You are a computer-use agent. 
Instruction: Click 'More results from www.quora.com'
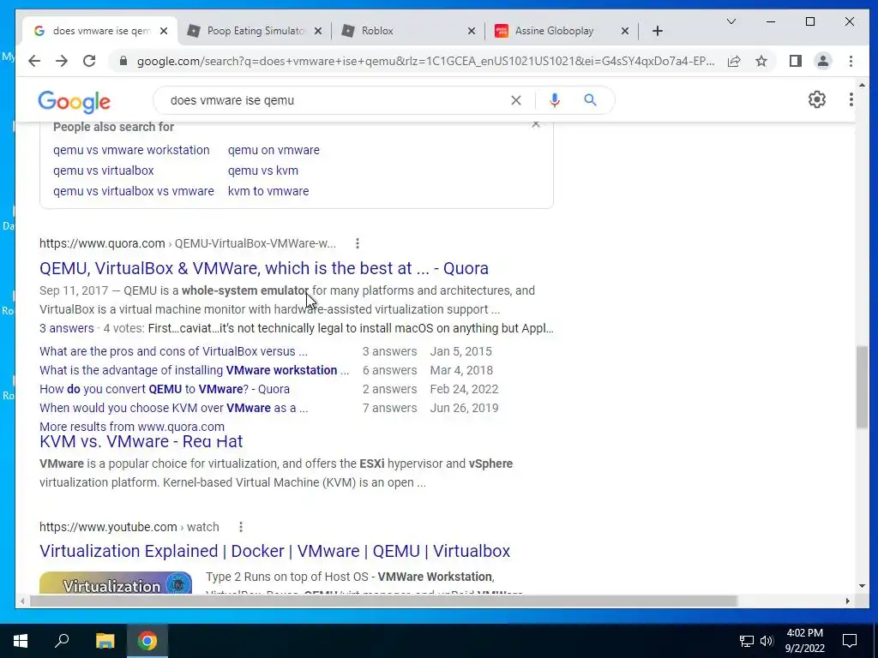(131, 427)
